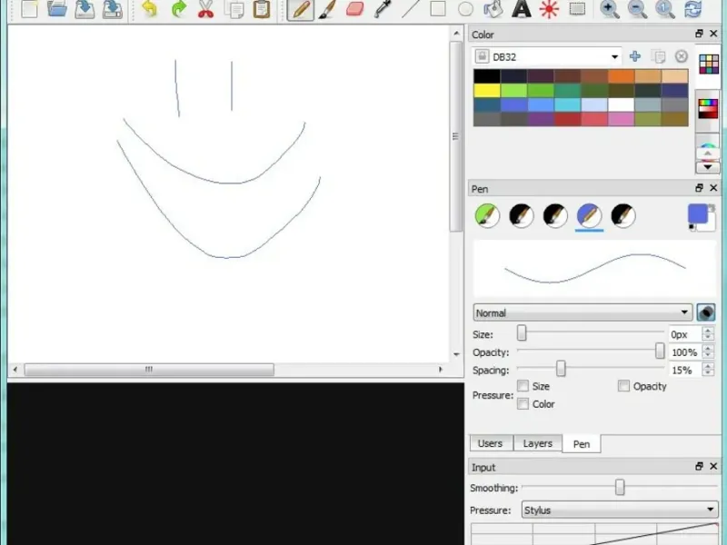Select the Line tool
This screenshot has height=545, width=727.
(x=411, y=9)
